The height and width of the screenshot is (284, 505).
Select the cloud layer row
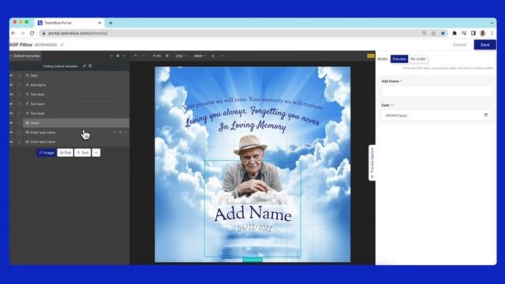pyautogui.click(x=76, y=123)
